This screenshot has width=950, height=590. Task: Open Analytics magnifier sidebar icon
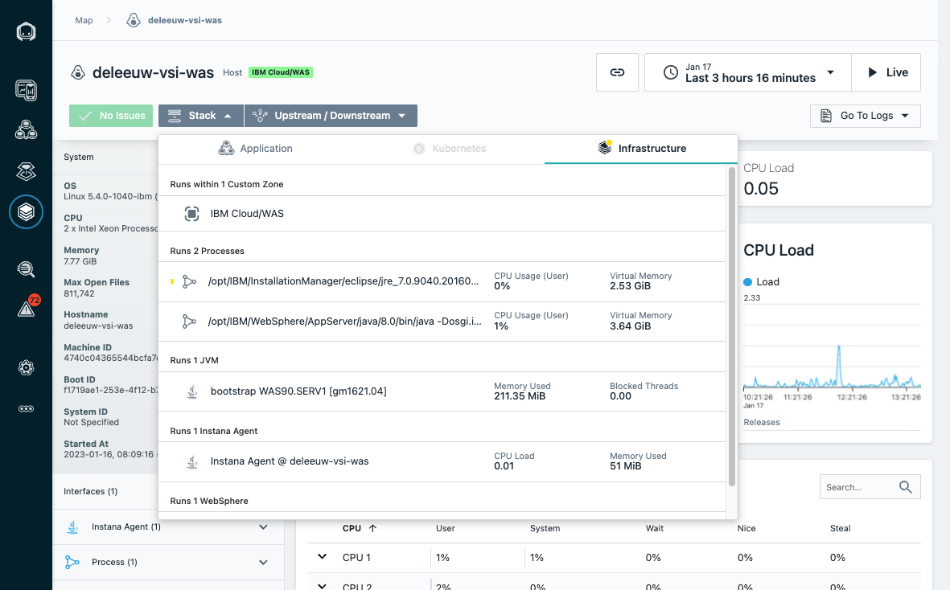click(26, 269)
